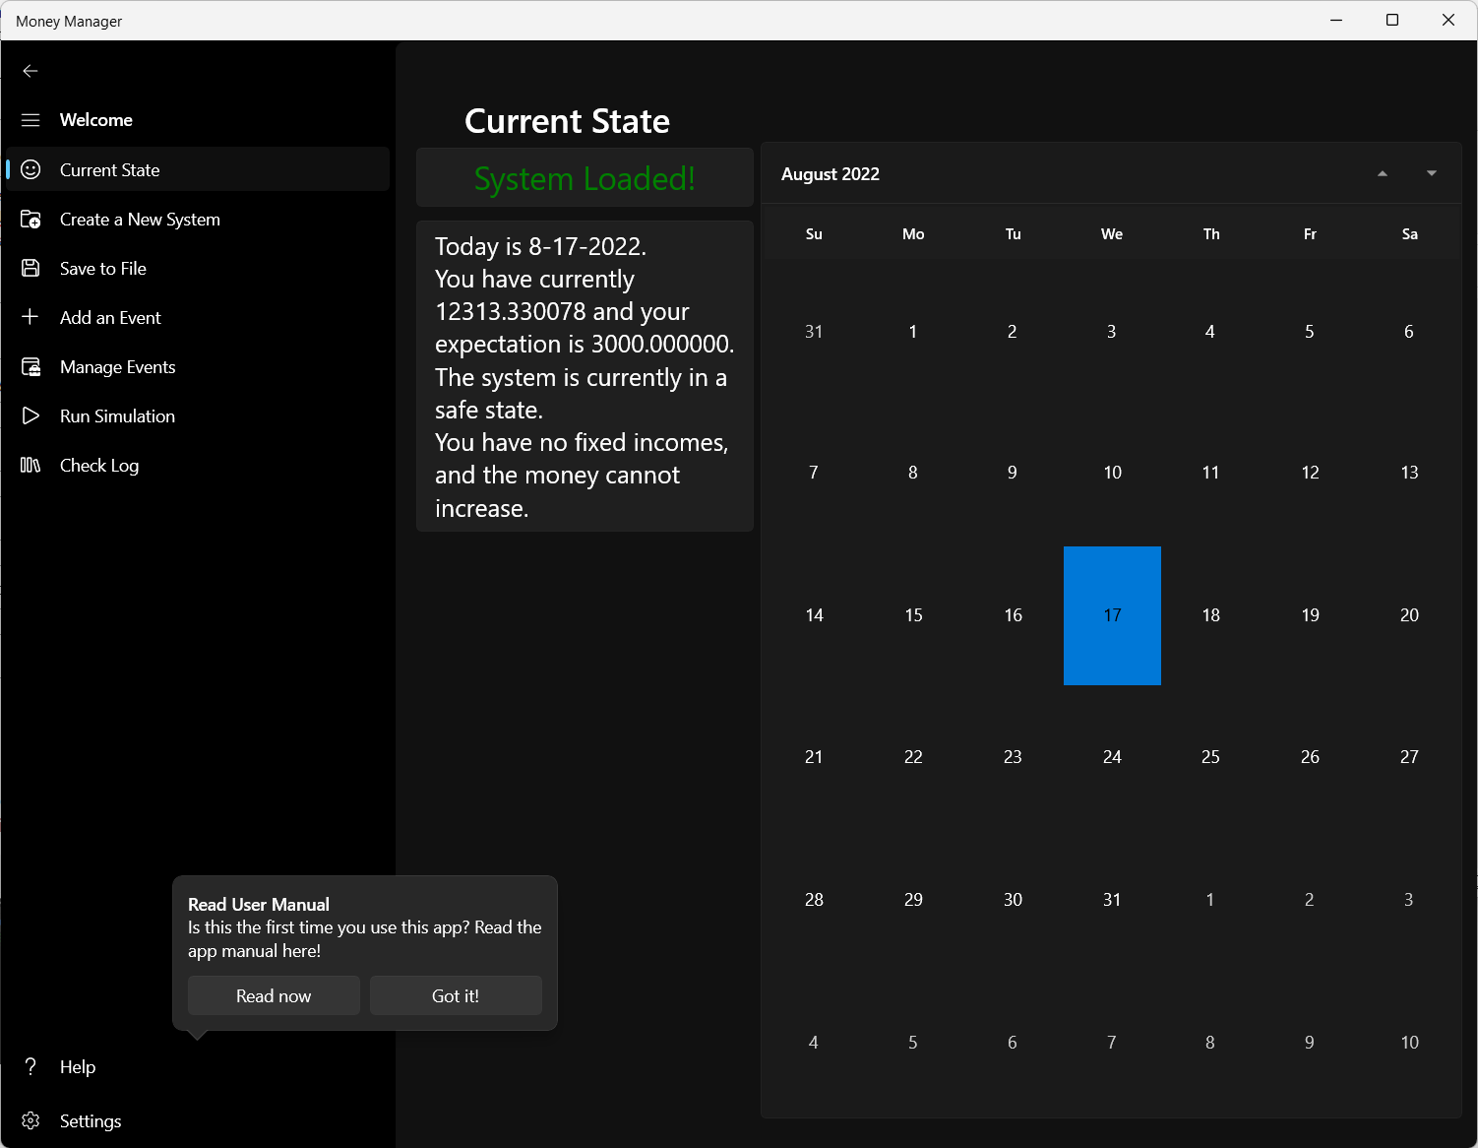The image size is (1478, 1148).
Task: Expand the August 2022 month header
Action: click(831, 174)
